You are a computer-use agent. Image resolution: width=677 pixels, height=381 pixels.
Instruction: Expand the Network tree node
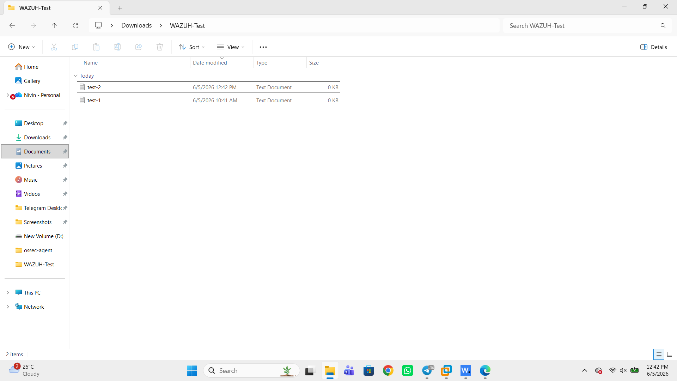pyautogui.click(x=8, y=307)
